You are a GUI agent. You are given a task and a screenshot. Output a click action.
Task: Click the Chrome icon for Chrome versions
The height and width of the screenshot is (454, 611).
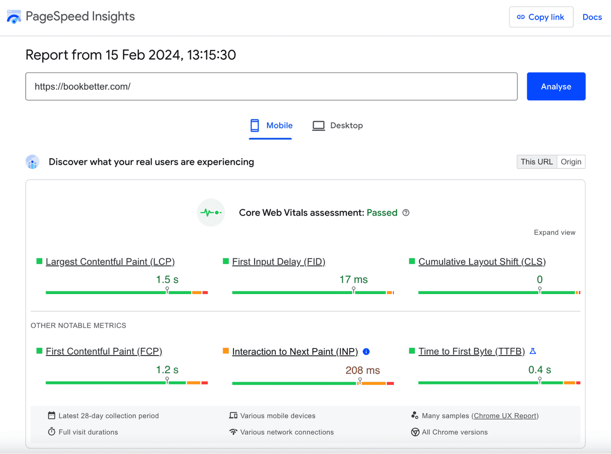tap(415, 432)
